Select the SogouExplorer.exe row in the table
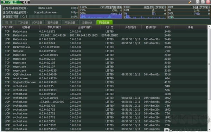211x132 pixels. [104, 82]
